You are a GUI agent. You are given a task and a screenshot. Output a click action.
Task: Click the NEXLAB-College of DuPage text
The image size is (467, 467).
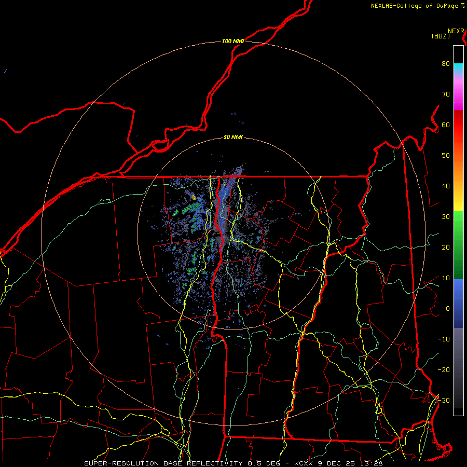coord(415,6)
